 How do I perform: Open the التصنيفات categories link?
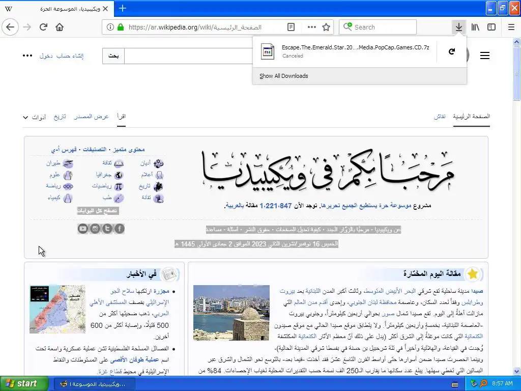tap(95, 150)
